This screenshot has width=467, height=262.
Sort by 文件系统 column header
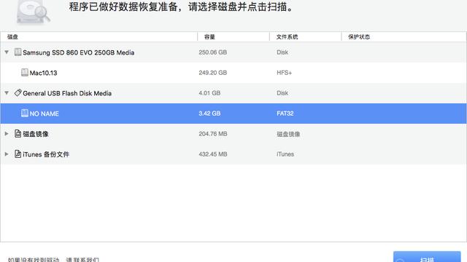[x=305, y=37]
